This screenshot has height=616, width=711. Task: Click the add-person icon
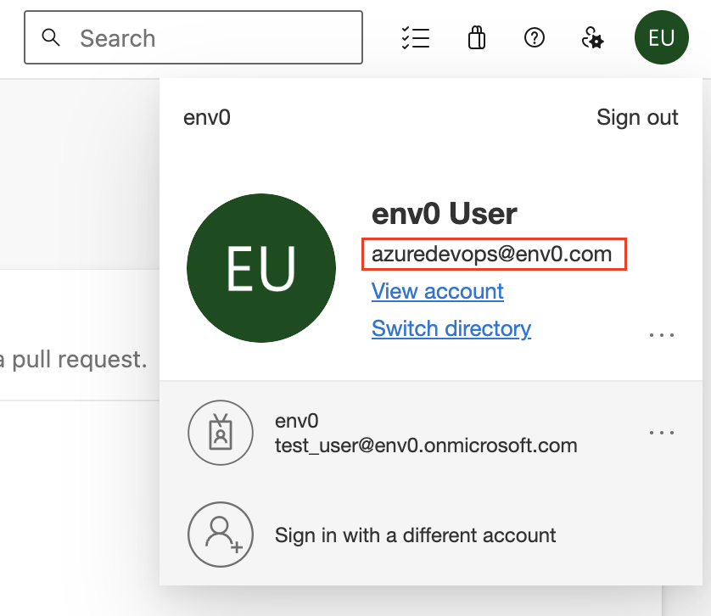tap(221, 535)
